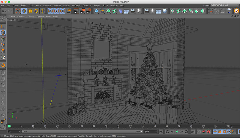The image size is (240, 138).
Task: Toggle parameter keyframe recording P icon
Action: [229, 132]
